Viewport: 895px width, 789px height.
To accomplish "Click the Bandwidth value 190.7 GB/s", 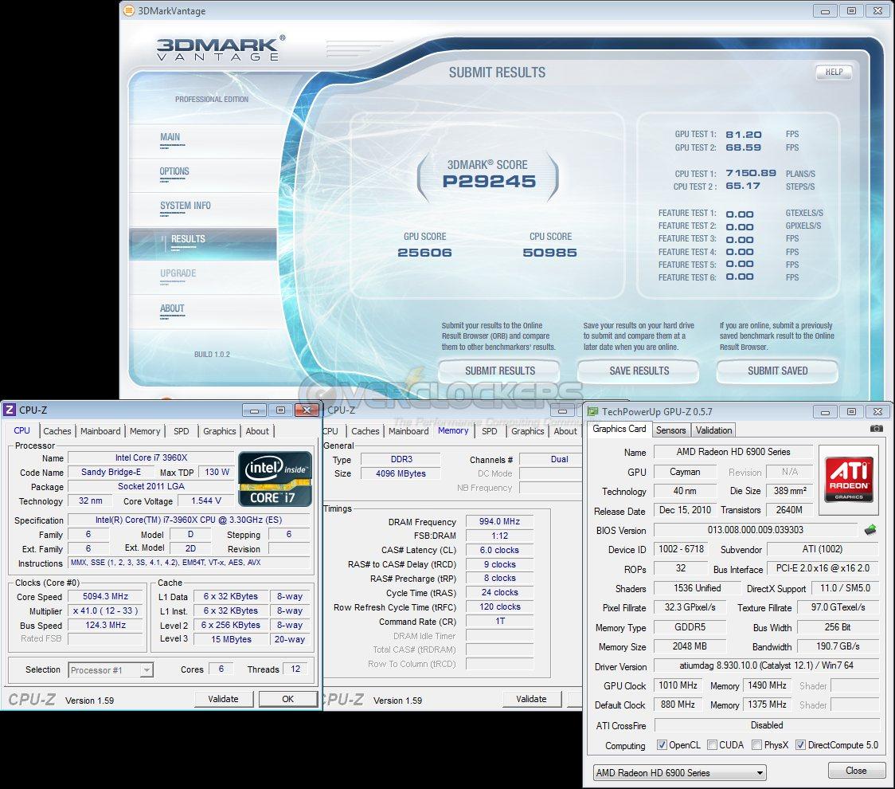I will 838,646.
